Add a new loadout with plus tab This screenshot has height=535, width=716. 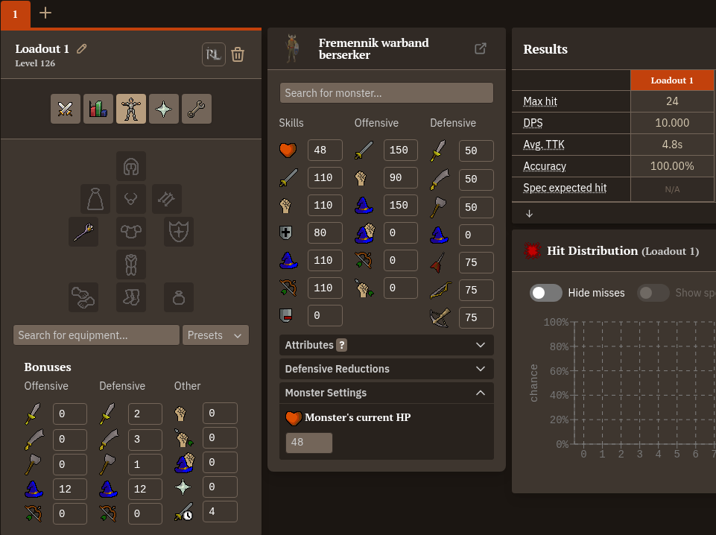pyautogui.click(x=45, y=13)
